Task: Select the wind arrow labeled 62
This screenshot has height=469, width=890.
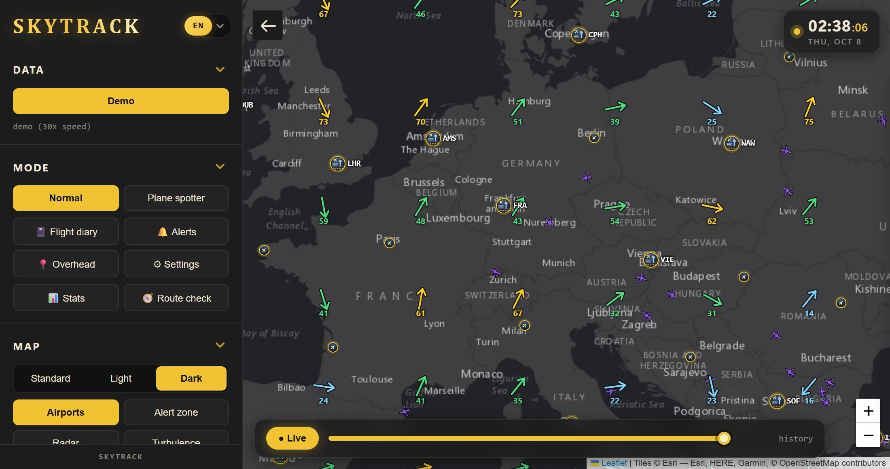Action: point(712,207)
